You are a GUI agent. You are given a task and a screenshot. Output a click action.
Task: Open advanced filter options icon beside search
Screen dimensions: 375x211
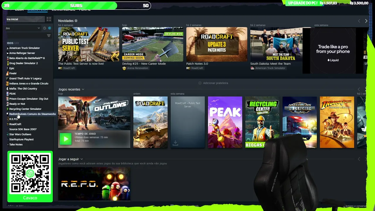pyautogui.click(x=49, y=35)
